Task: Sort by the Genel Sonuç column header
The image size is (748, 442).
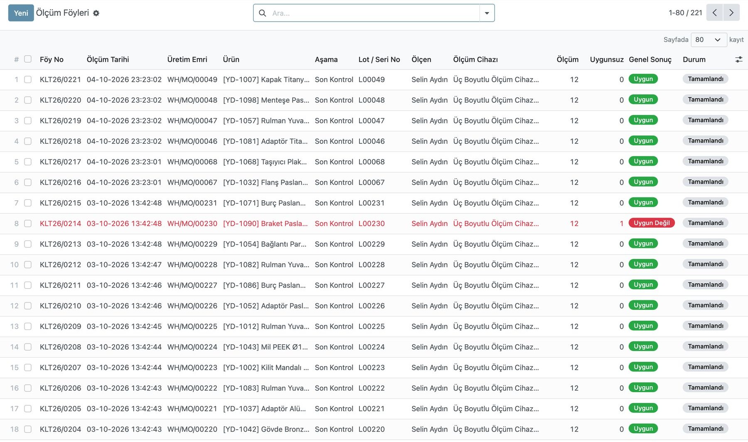Action: (x=650, y=59)
